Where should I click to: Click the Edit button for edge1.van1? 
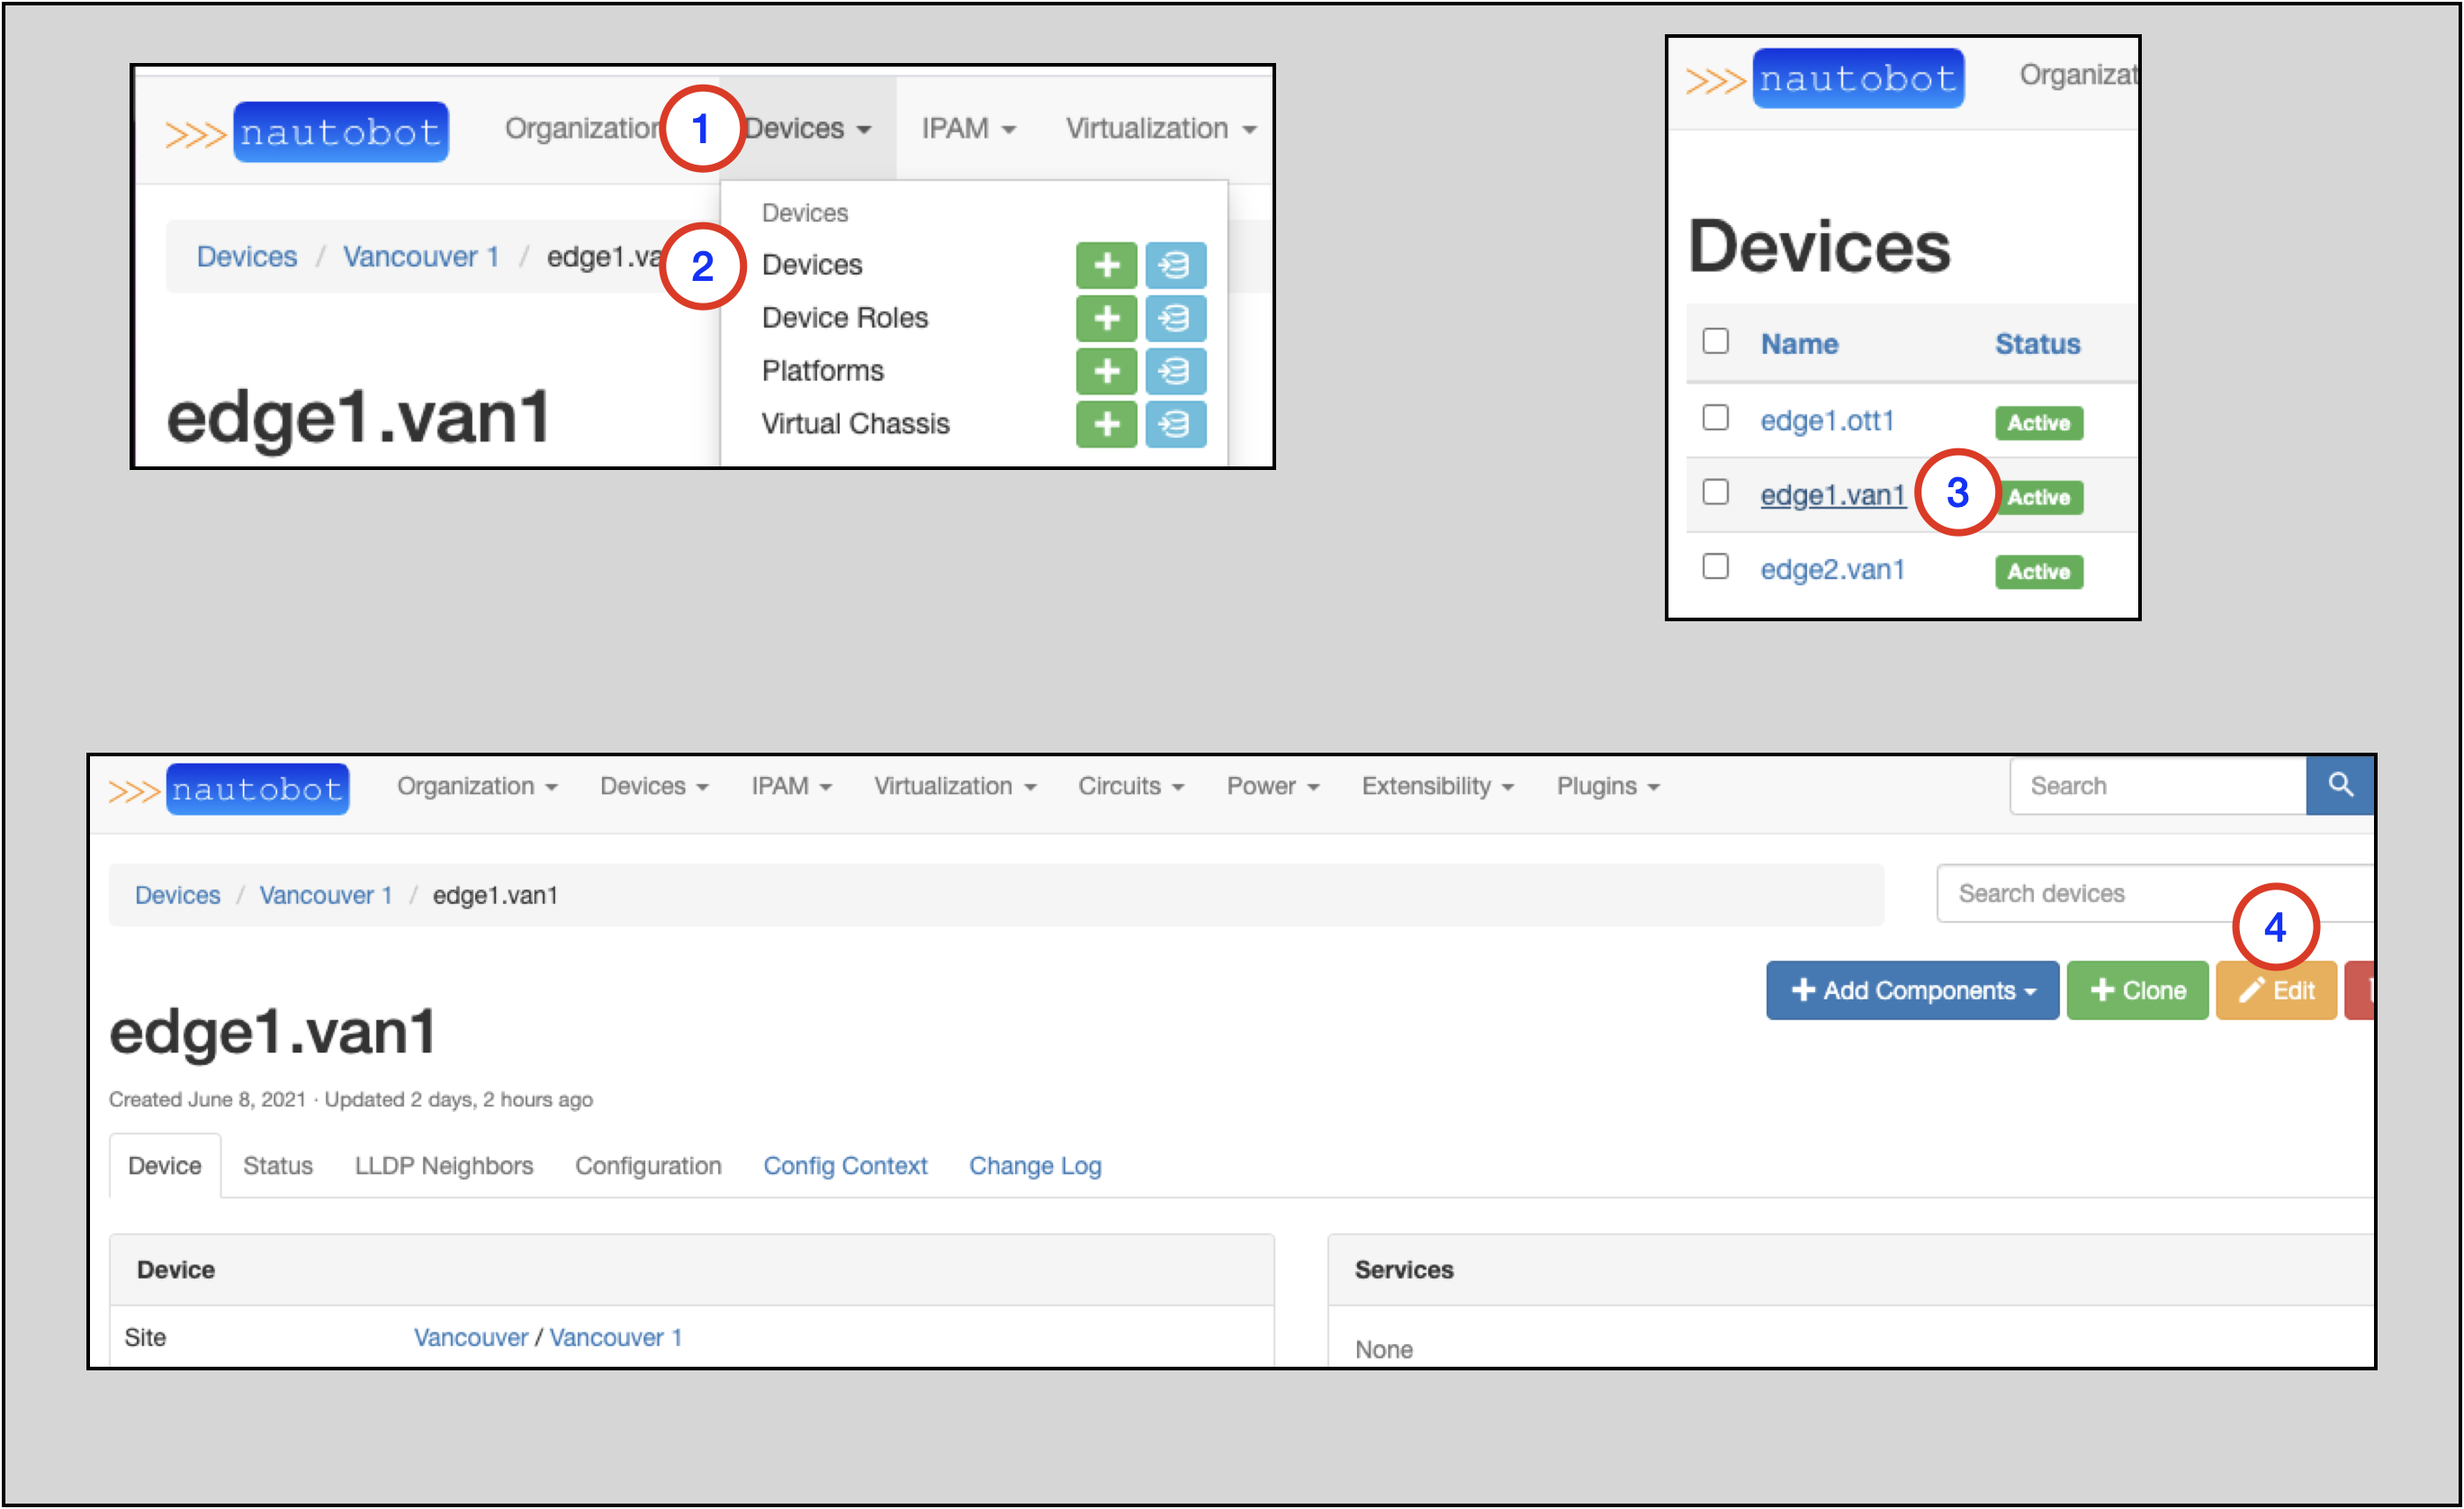click(2280, 988)
